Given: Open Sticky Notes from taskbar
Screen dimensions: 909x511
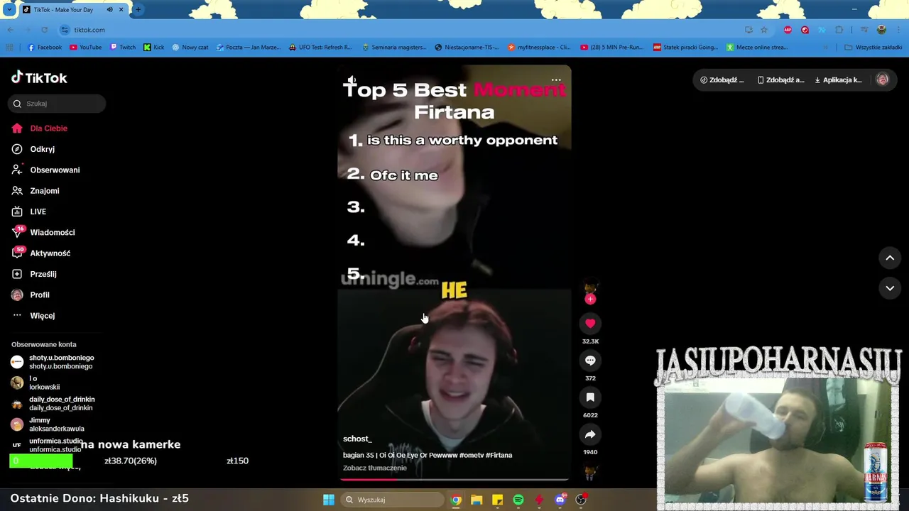Looking at the screenshot, I should pyautogui.click(x=497, y=500).
